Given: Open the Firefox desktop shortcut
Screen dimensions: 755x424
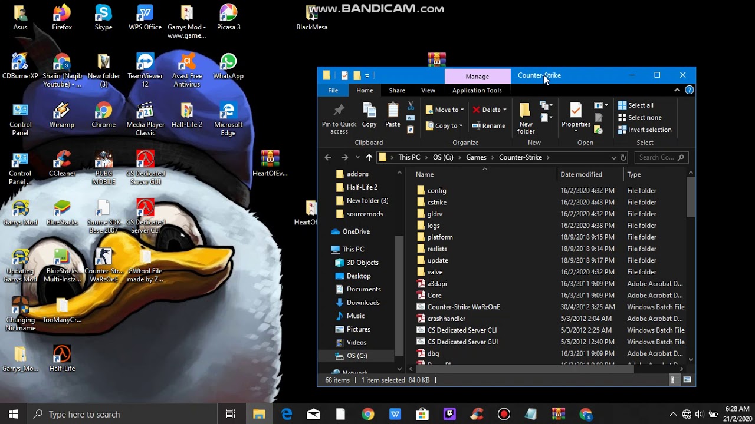Looking at the screenshot, I should tap(62, 18).
